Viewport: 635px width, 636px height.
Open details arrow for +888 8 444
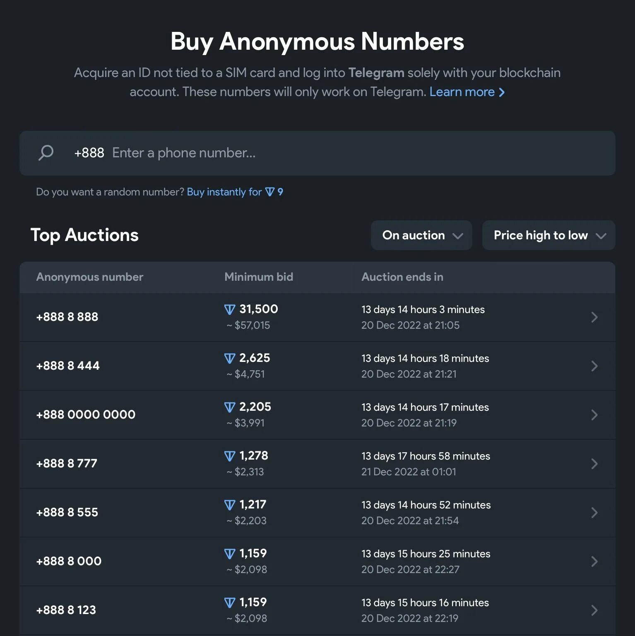click(x=594, y=366)
